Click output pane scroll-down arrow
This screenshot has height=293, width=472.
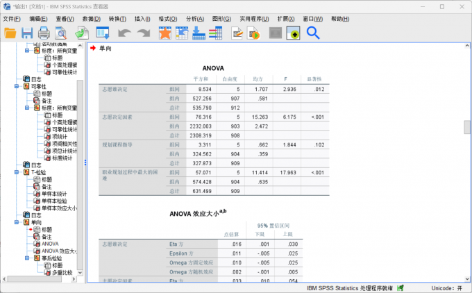tap(467, 279)
